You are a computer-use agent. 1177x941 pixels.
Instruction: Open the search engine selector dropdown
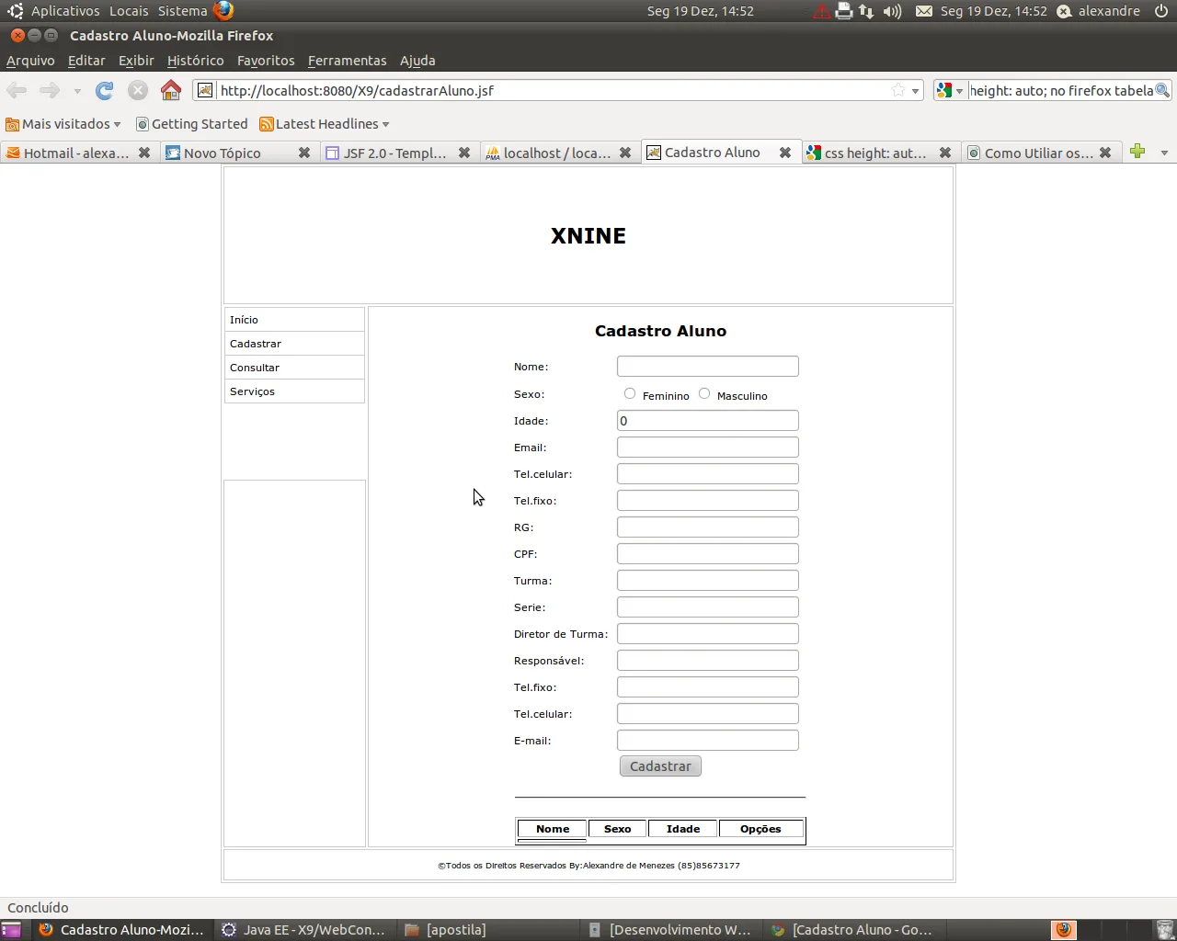949,90
